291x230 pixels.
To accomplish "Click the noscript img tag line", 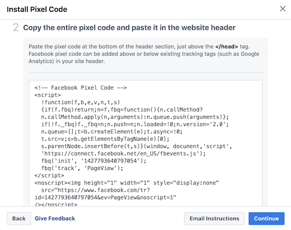I will pos(127,183).
